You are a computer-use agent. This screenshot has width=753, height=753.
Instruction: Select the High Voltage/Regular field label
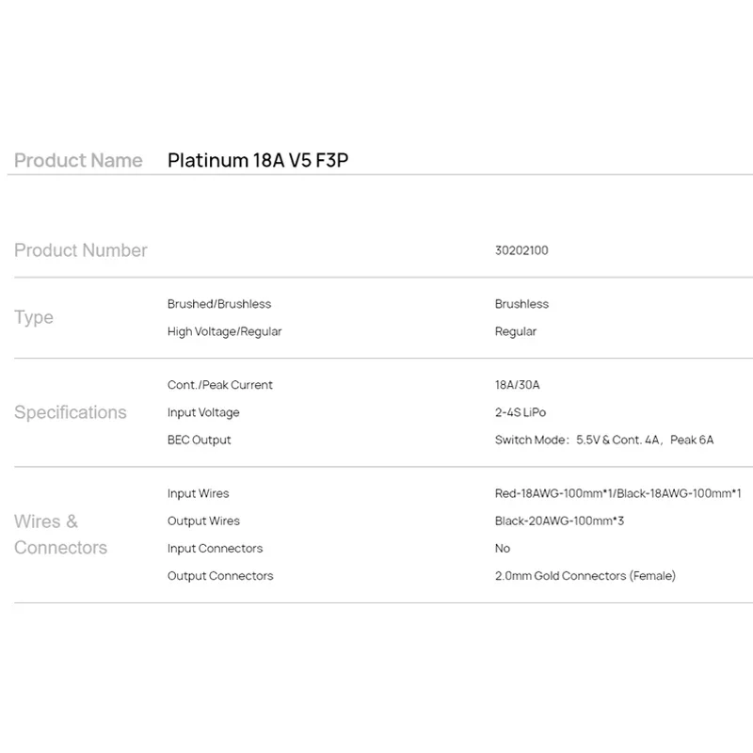click(x=224, y=331)
